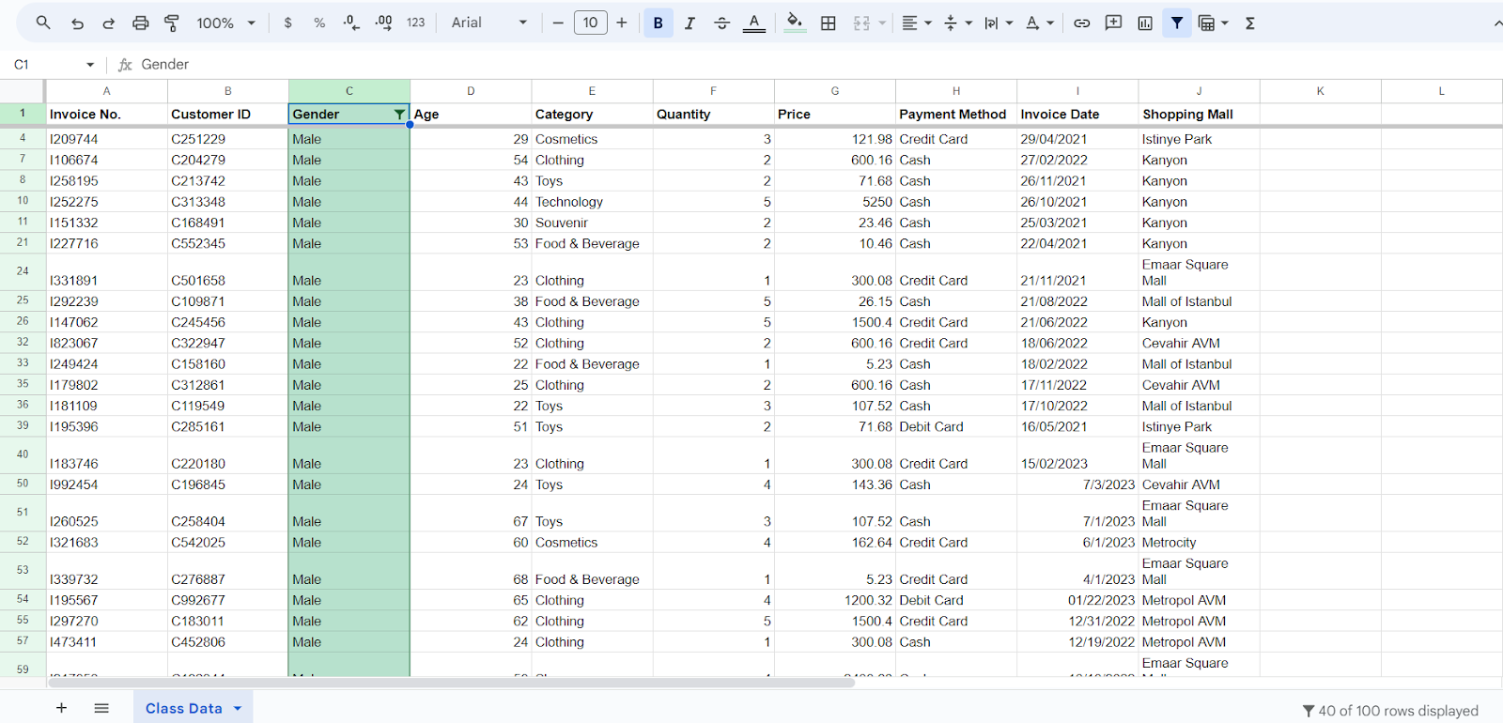Click the Shopping Mall header cell
1503x723 pixels.
1200,115
